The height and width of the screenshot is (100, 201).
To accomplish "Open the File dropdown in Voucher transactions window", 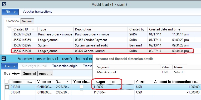I will [x=9, y=66].
